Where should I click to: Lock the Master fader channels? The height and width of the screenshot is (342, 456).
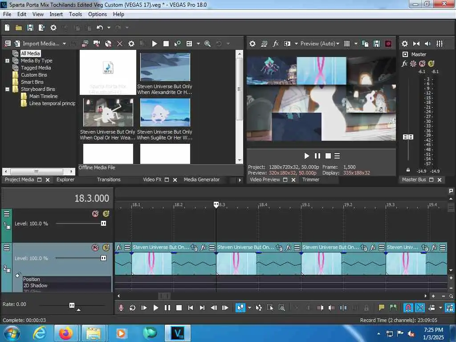tap(408, 170)
